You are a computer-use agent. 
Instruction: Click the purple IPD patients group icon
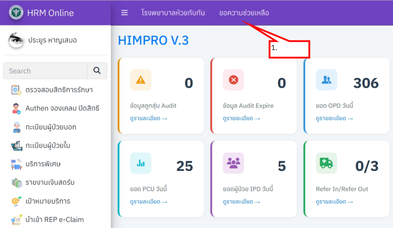(x=233, y=163)
